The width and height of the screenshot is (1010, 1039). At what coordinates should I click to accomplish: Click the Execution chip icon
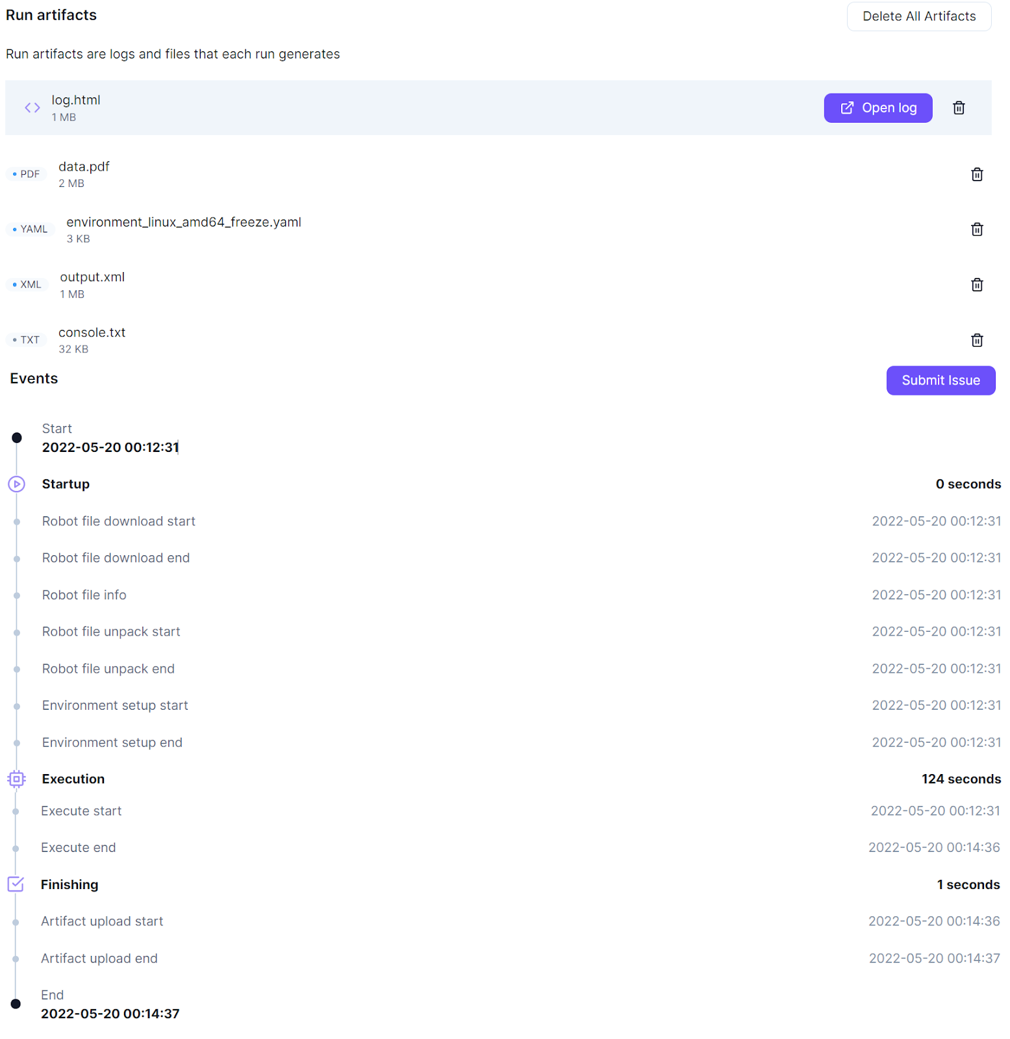pyautogui.click(x=16, y=779)
